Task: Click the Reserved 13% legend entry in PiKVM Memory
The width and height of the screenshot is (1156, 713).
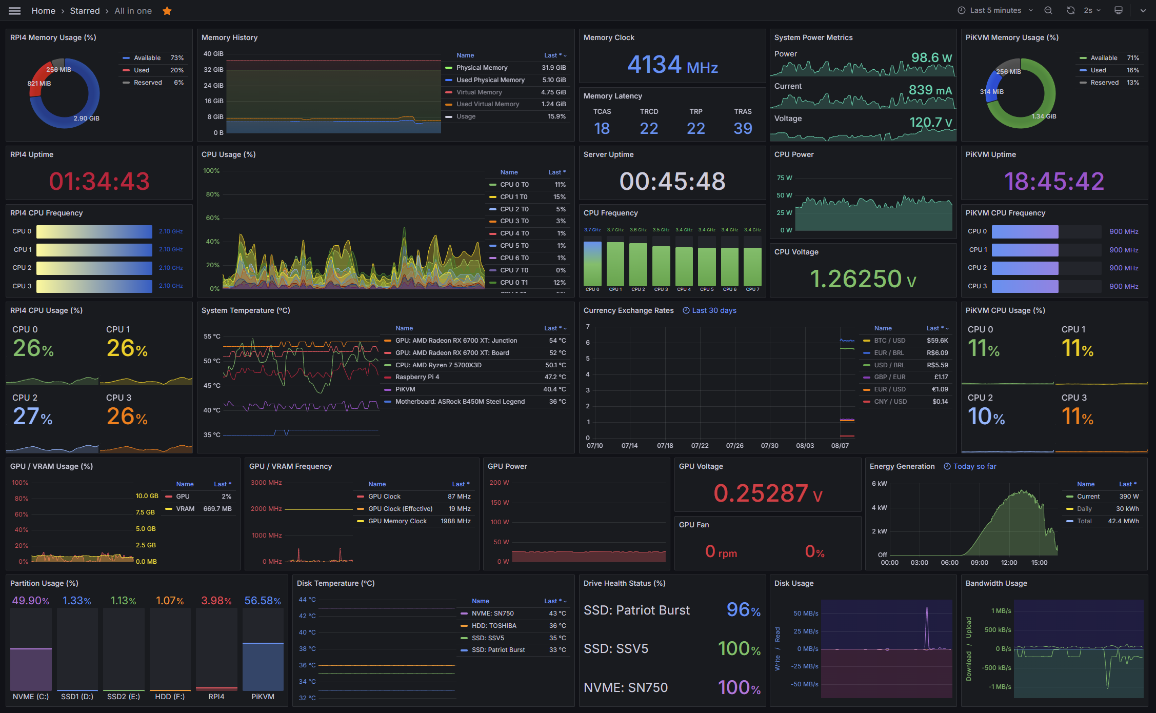Action: tap(1109, 83)
